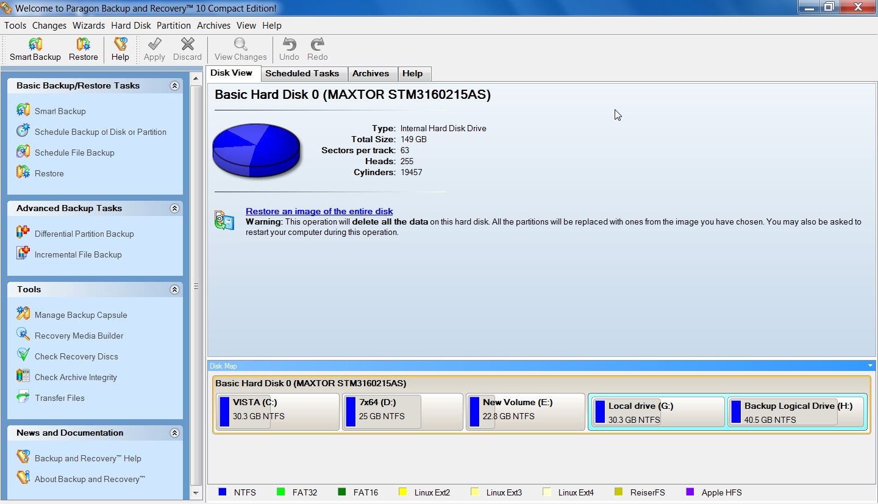
Task: Open the Tools menu
Action: (15, 26)
